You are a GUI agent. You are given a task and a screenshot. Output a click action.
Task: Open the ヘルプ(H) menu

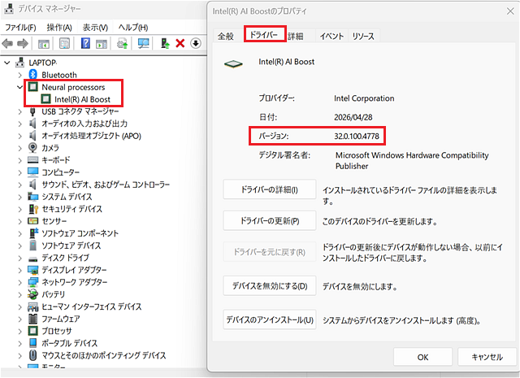pos(133,27)
